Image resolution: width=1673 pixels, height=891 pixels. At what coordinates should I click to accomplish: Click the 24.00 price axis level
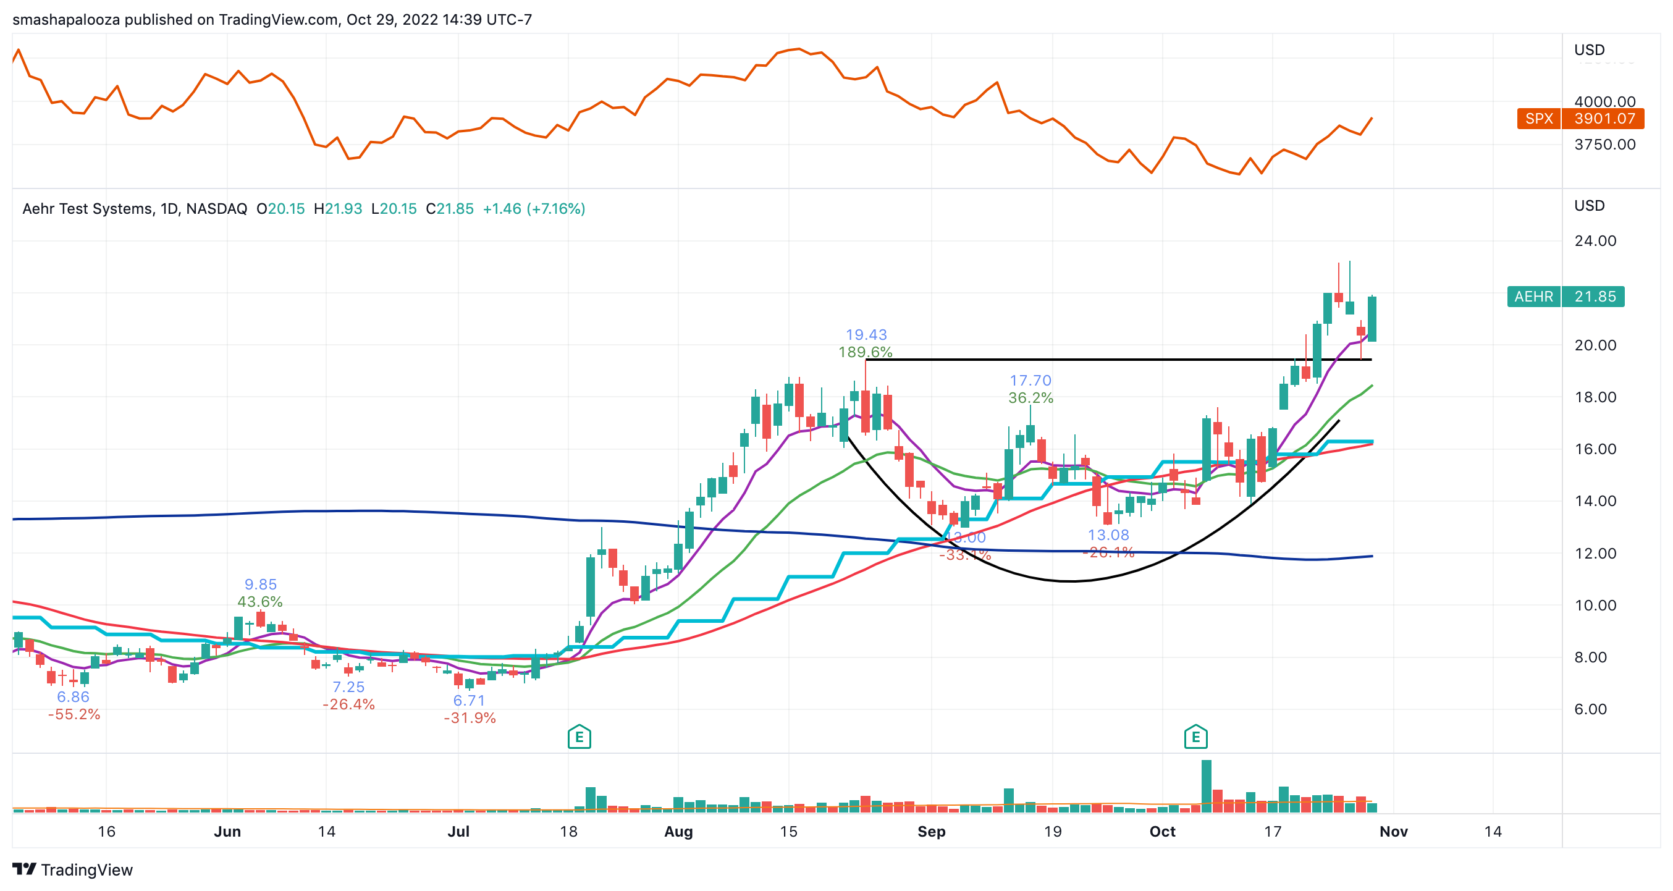(1595, 240)
